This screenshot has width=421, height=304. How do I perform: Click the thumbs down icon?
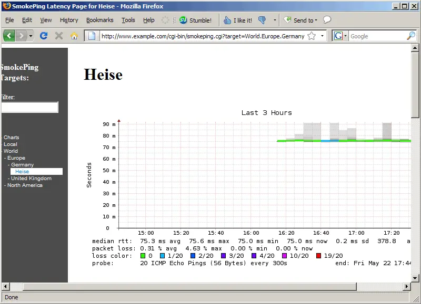pos(262,20)
